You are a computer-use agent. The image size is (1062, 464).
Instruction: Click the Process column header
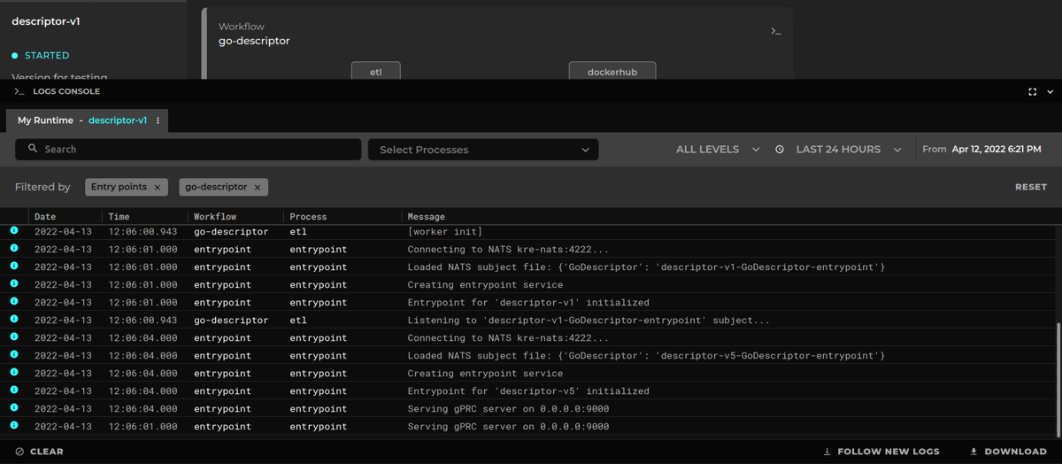[x=308, y=217]
